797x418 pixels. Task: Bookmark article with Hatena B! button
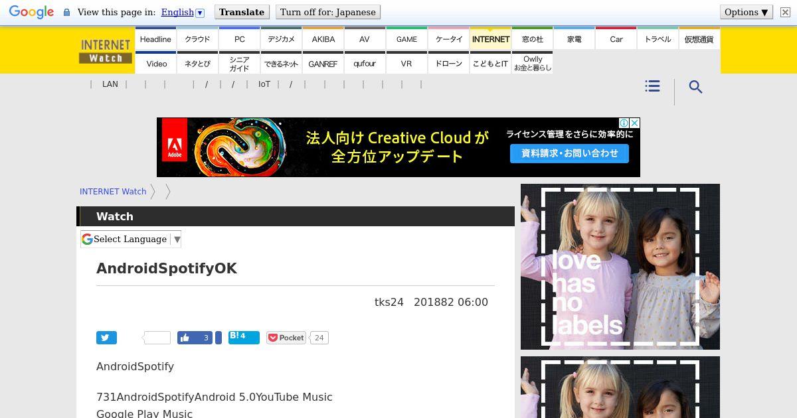click(x=244, y=337)
